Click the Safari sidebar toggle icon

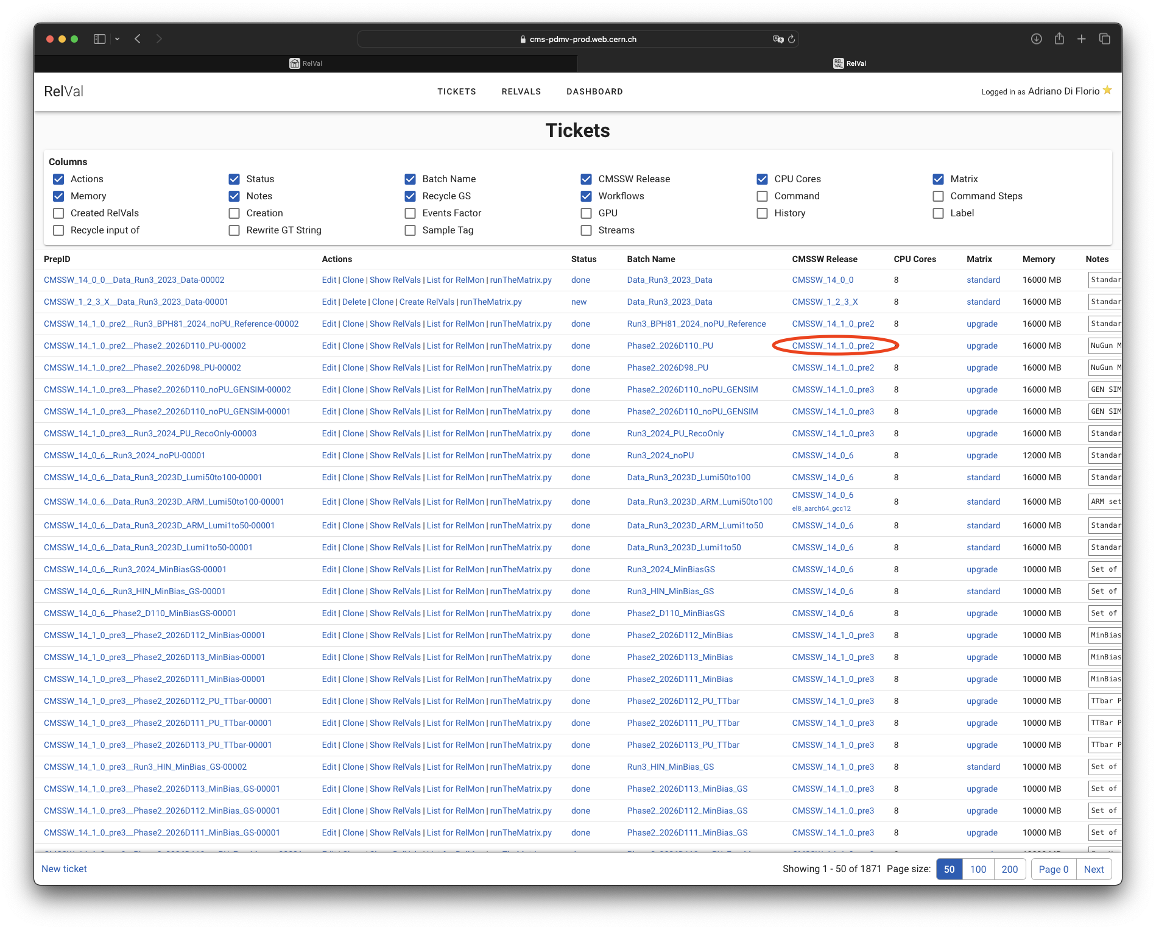(99, 39)
